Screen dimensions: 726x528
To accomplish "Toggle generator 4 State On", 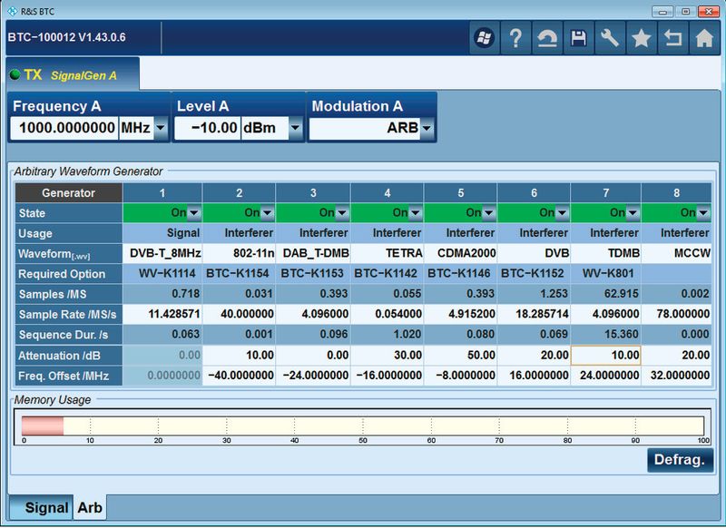I will click(x=388, y=213).
